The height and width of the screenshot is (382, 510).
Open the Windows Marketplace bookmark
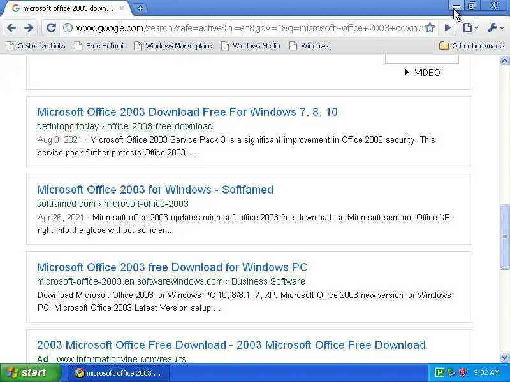[x=173, y=46]
